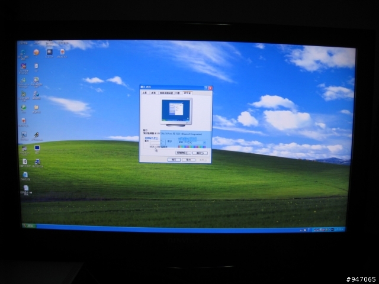Click the color spectrum preview bar

click(x=192, y=147)
